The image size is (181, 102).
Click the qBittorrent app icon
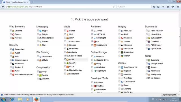click(x=40, y=57)
